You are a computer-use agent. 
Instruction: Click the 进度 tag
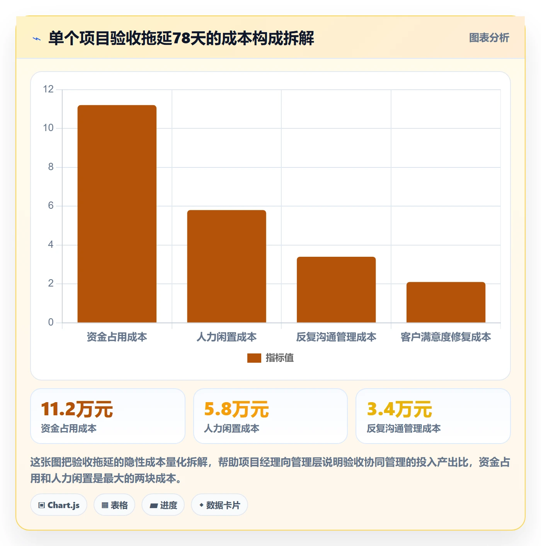pos(163,505)
